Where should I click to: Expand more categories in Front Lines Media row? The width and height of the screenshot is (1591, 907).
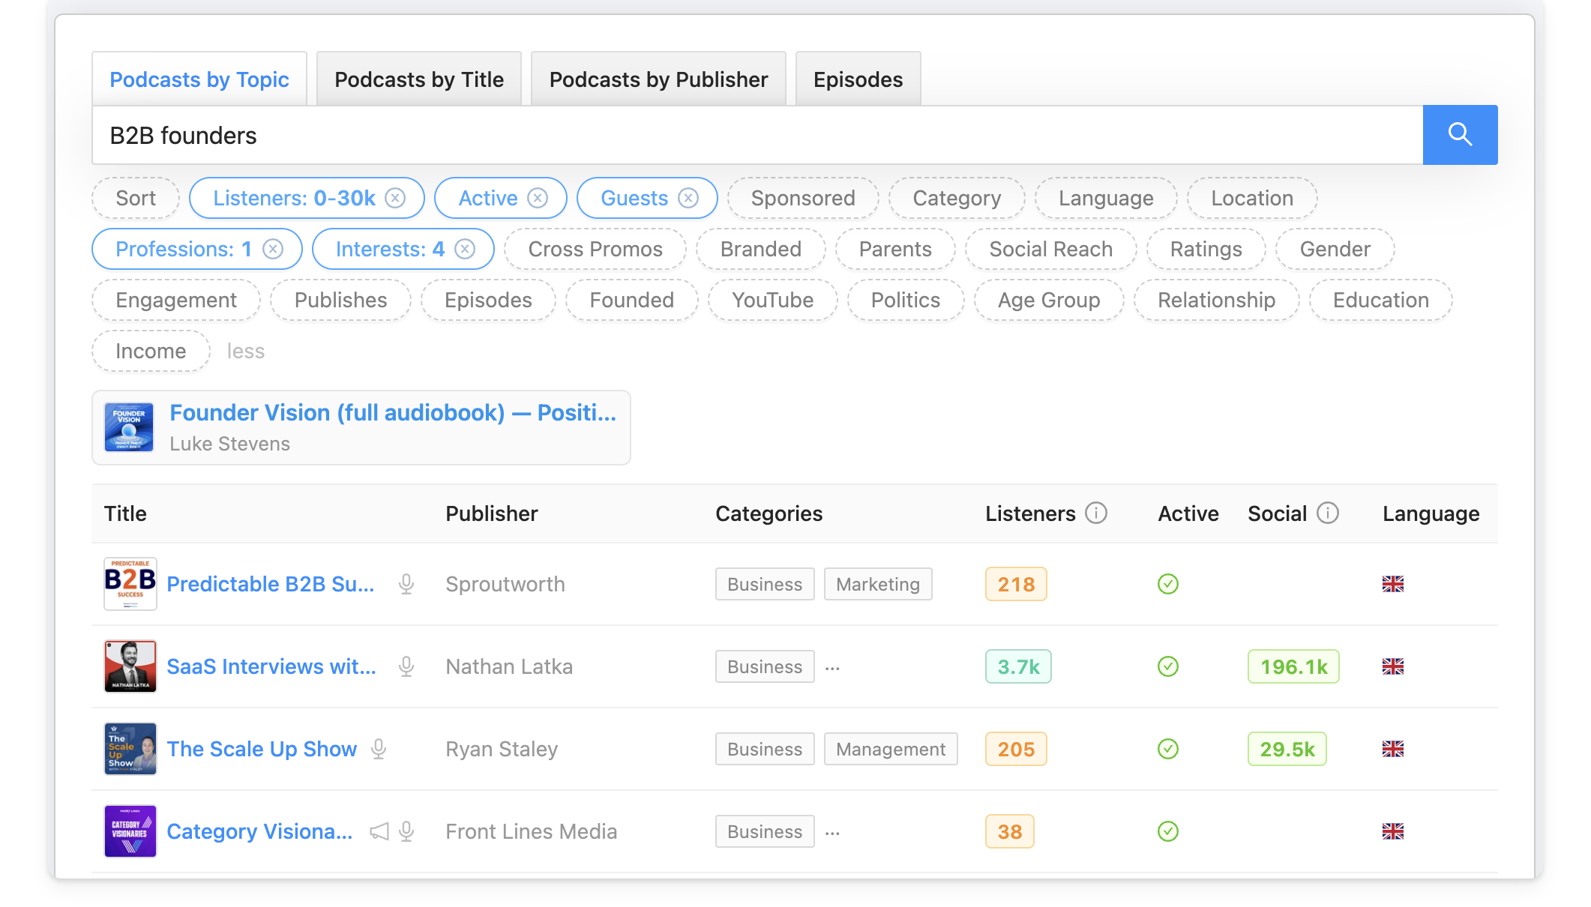pos(832,832)
